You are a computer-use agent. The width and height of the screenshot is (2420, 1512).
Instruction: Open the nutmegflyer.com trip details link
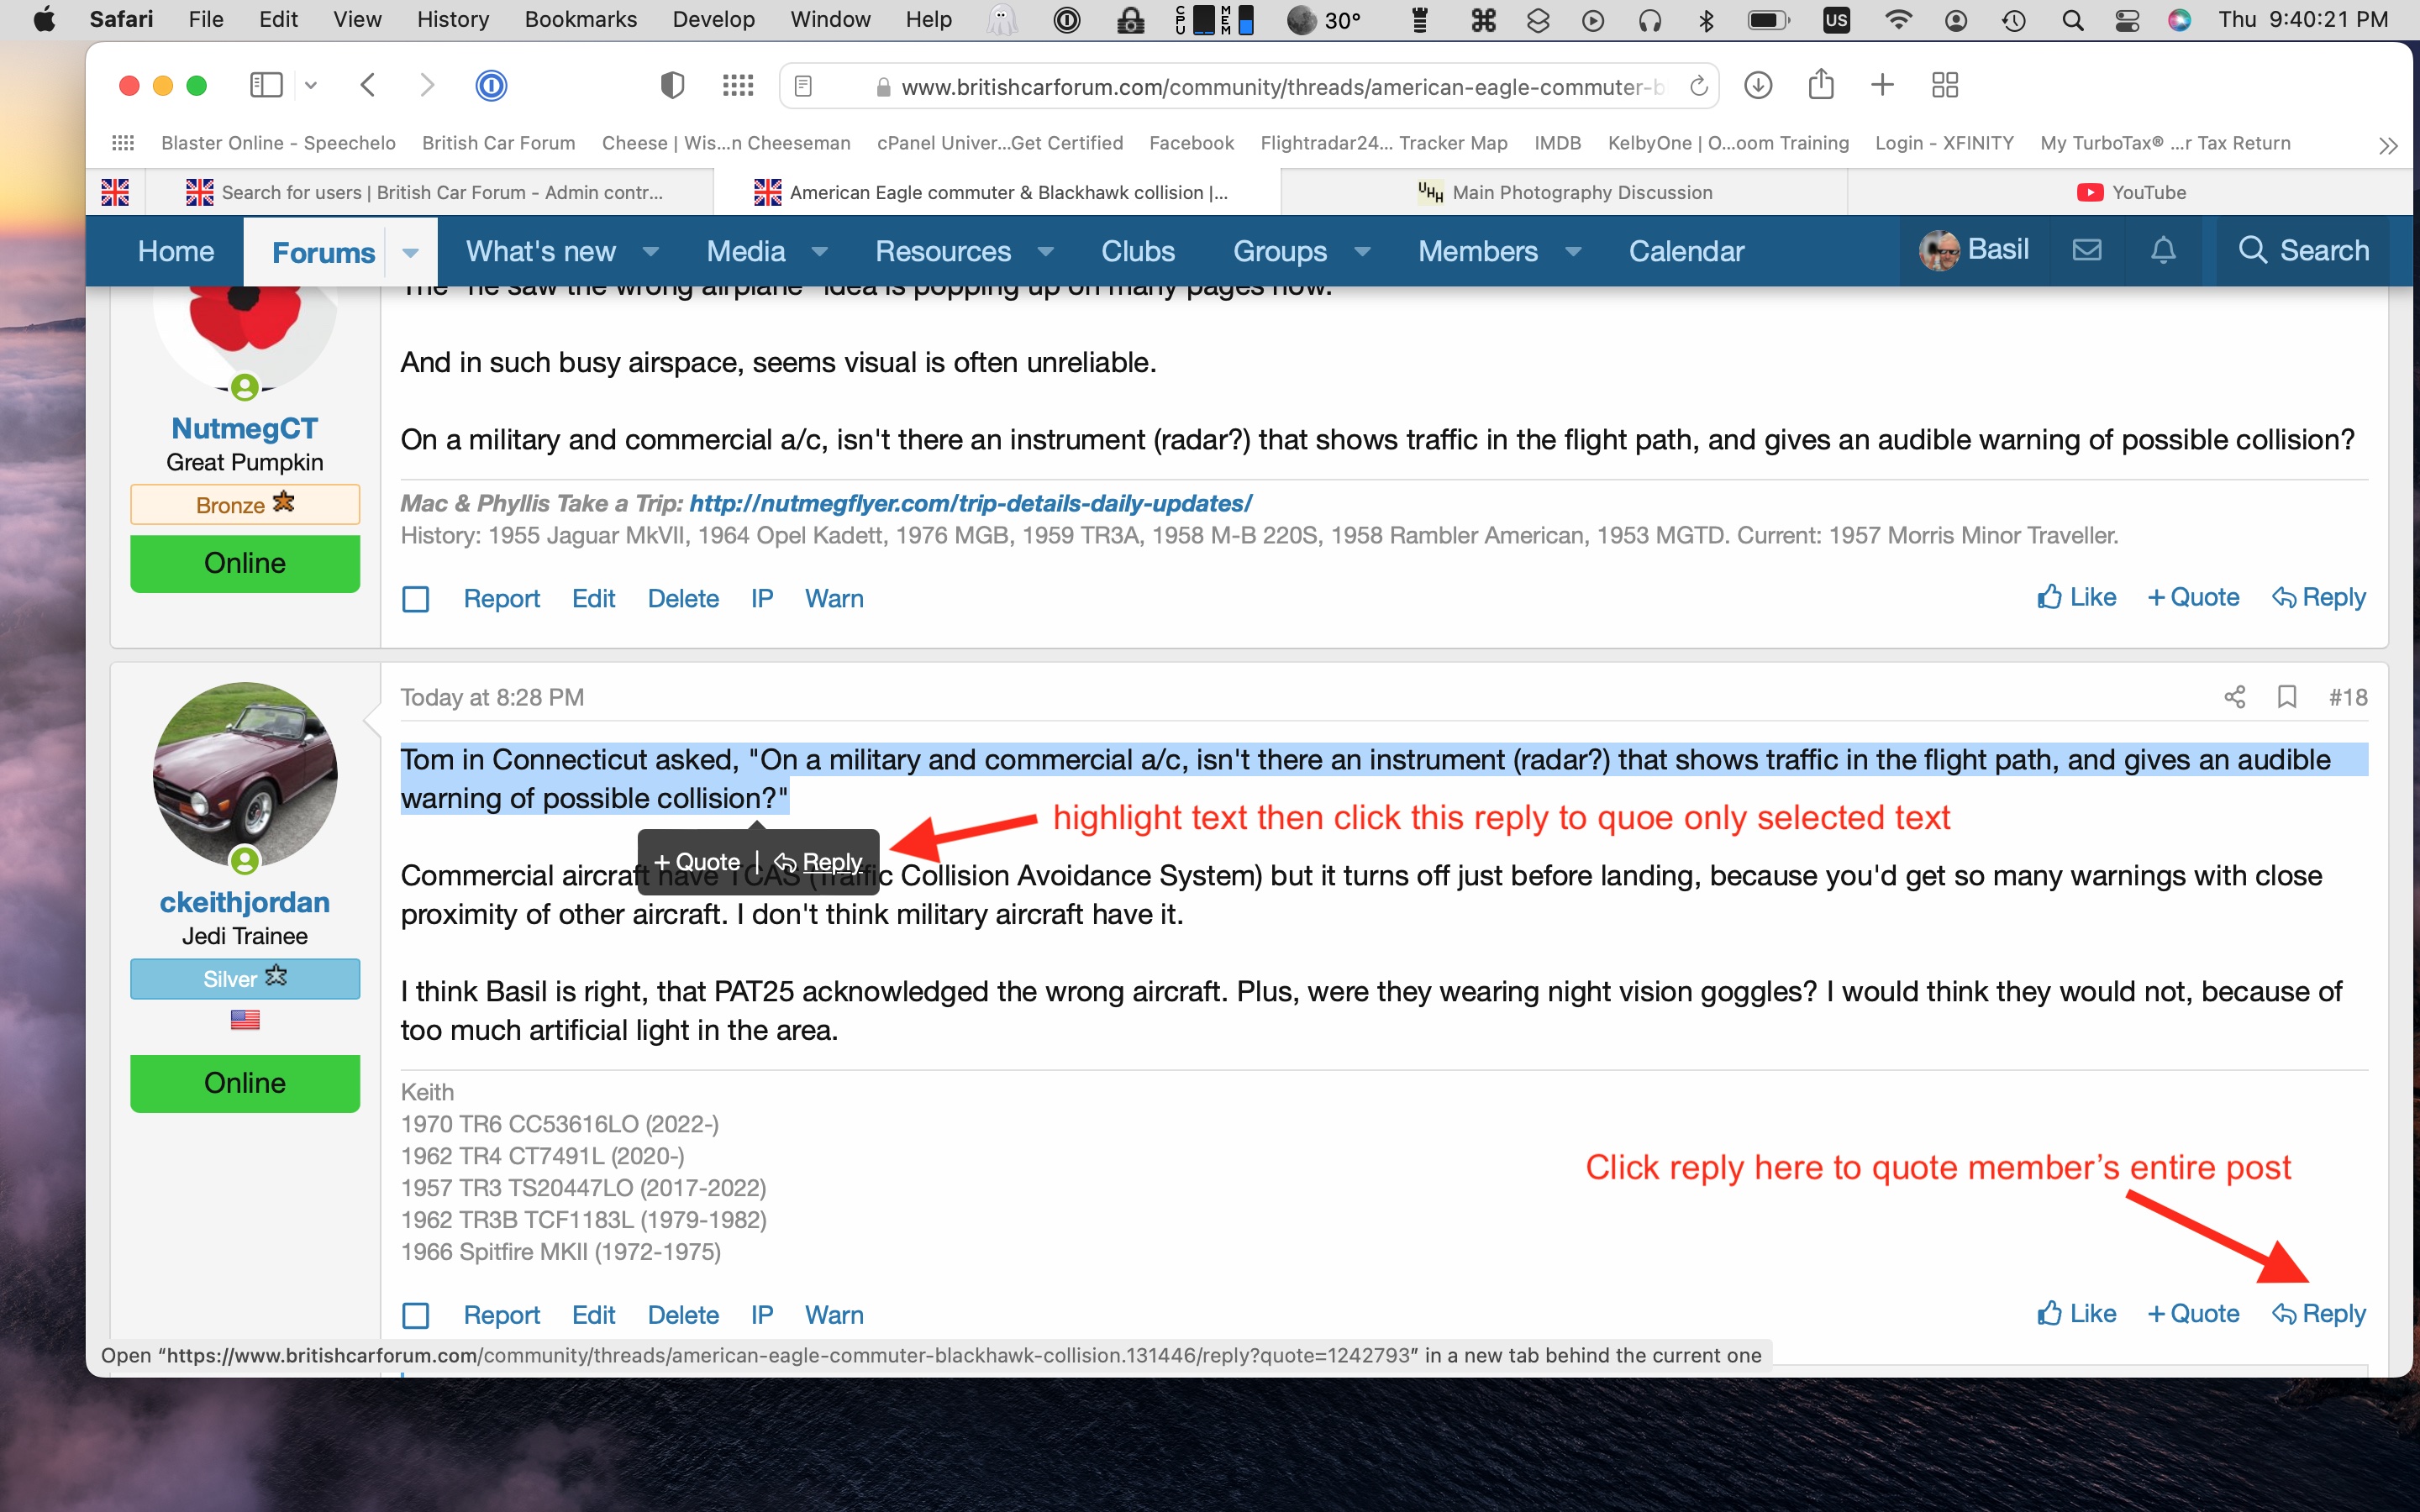click(x=970, y=504)
